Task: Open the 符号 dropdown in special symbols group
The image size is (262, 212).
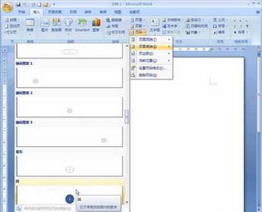Action: (241, 32)
